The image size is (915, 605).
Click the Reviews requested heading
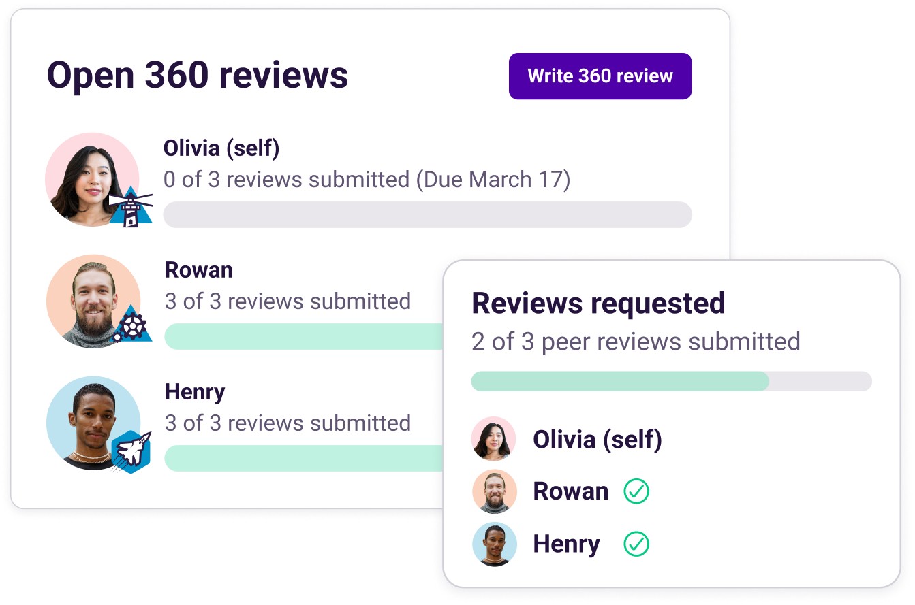pos(598,304)
